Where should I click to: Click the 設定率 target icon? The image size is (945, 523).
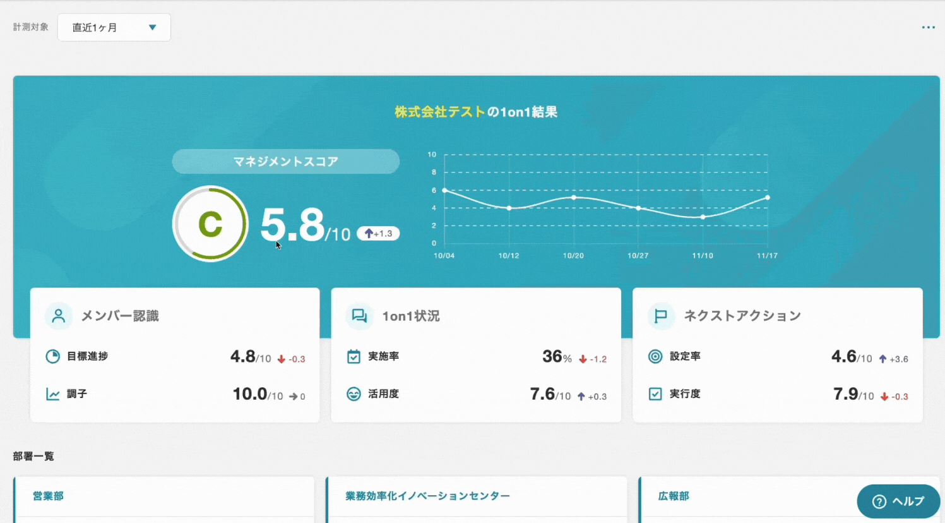pyautogui.click(x=655, y=356)
